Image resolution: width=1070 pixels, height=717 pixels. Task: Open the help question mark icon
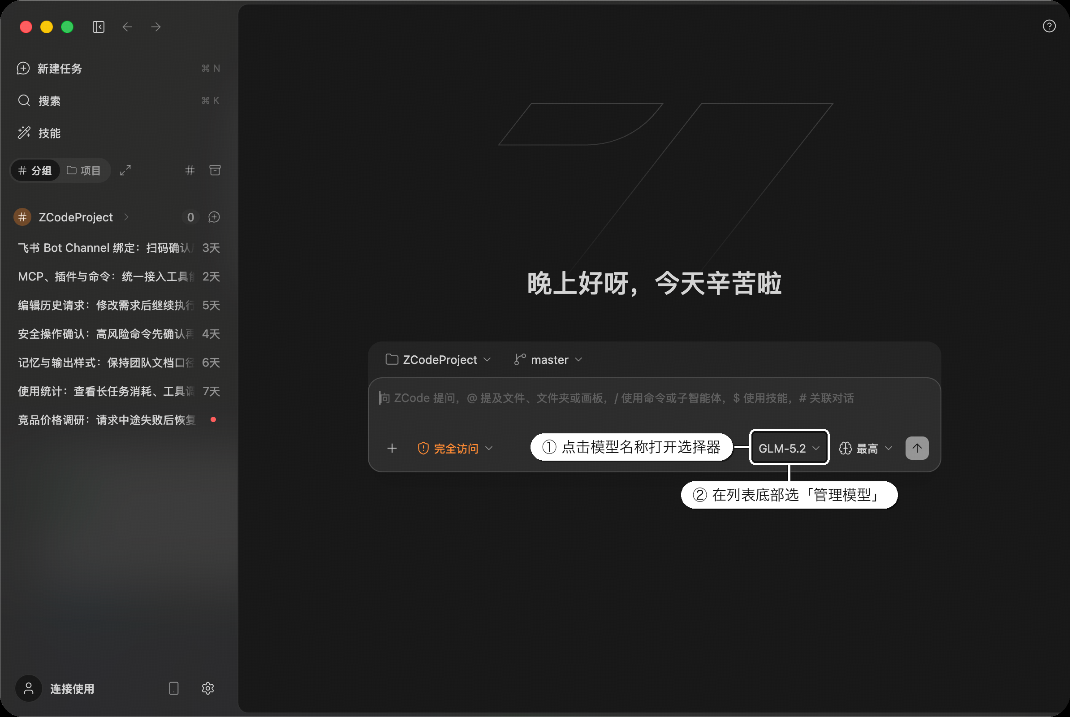pyautogui.click(x=1049, y=26)
